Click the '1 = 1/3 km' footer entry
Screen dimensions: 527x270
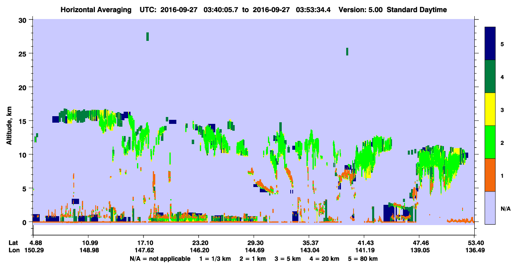click(215, 258)
